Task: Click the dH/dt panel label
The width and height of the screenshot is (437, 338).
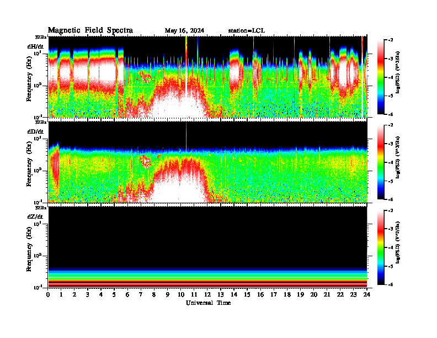Action: click(x=35, y=46)
